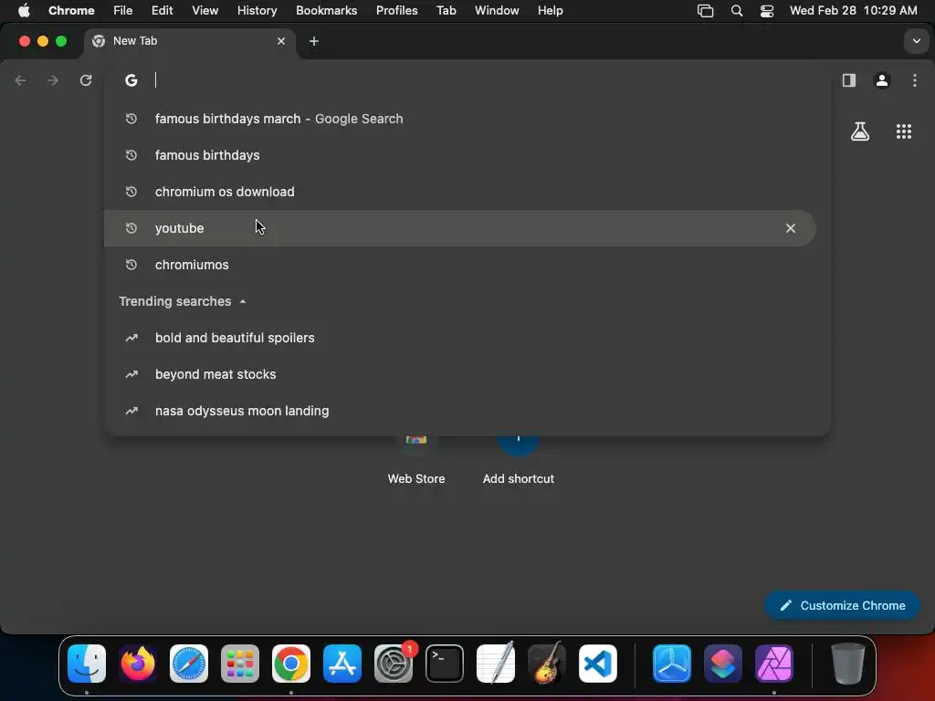Click the date and time in menu bar
935x701 pixels.
coord(854,10)
